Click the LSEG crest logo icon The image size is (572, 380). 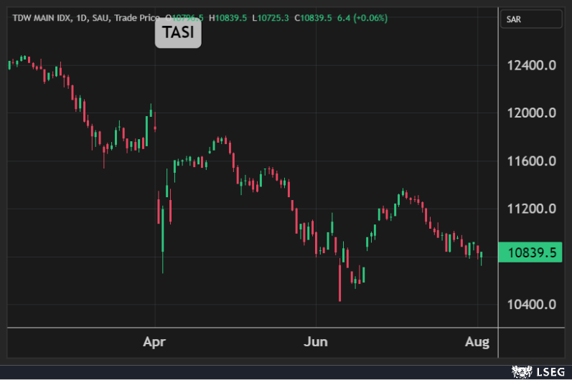520,371
